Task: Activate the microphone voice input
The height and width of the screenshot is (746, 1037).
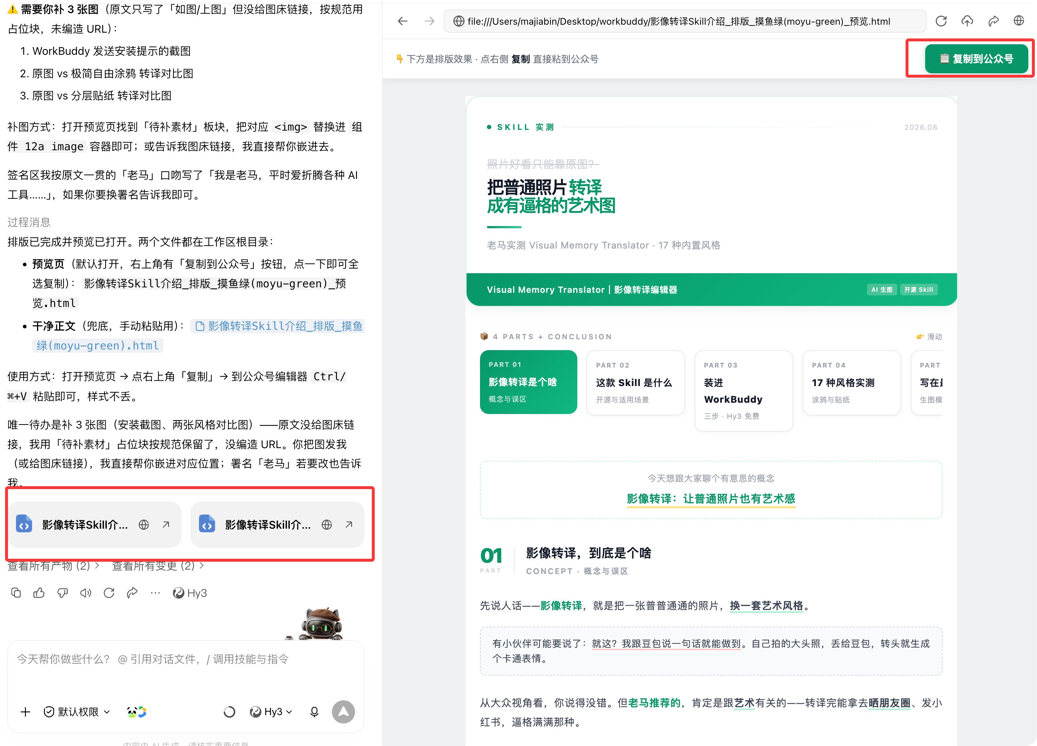Action: point(314,712)
